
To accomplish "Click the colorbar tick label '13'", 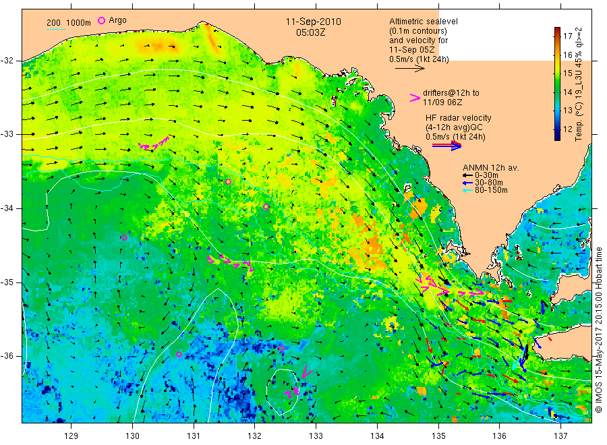I will (567, 111).
